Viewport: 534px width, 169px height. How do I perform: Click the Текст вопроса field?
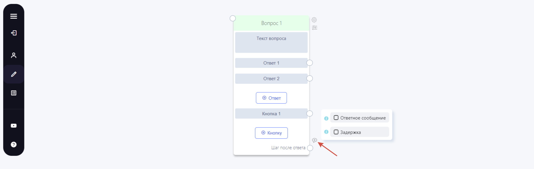coord(271,42)
